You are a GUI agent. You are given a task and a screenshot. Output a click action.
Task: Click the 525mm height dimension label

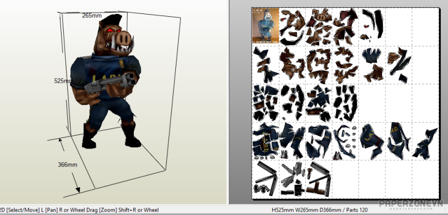tap(63, 81)
